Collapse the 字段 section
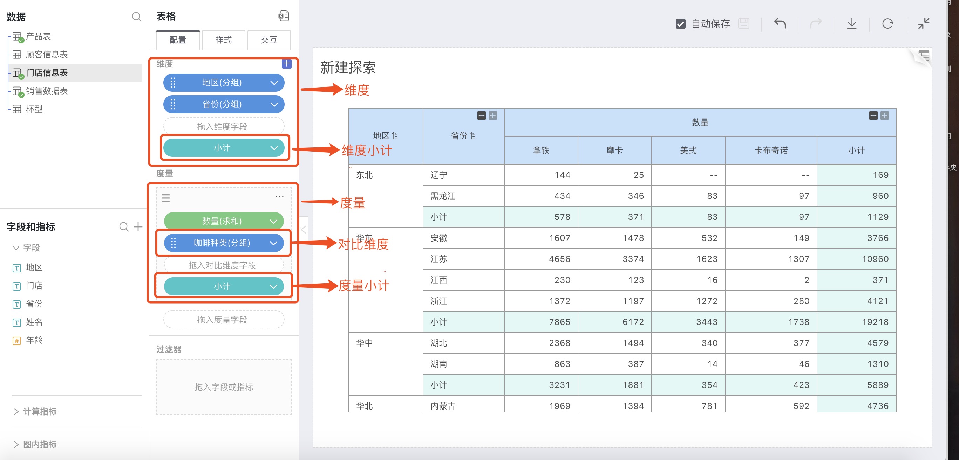Screen dimensions: 959x460 (16, 248)
